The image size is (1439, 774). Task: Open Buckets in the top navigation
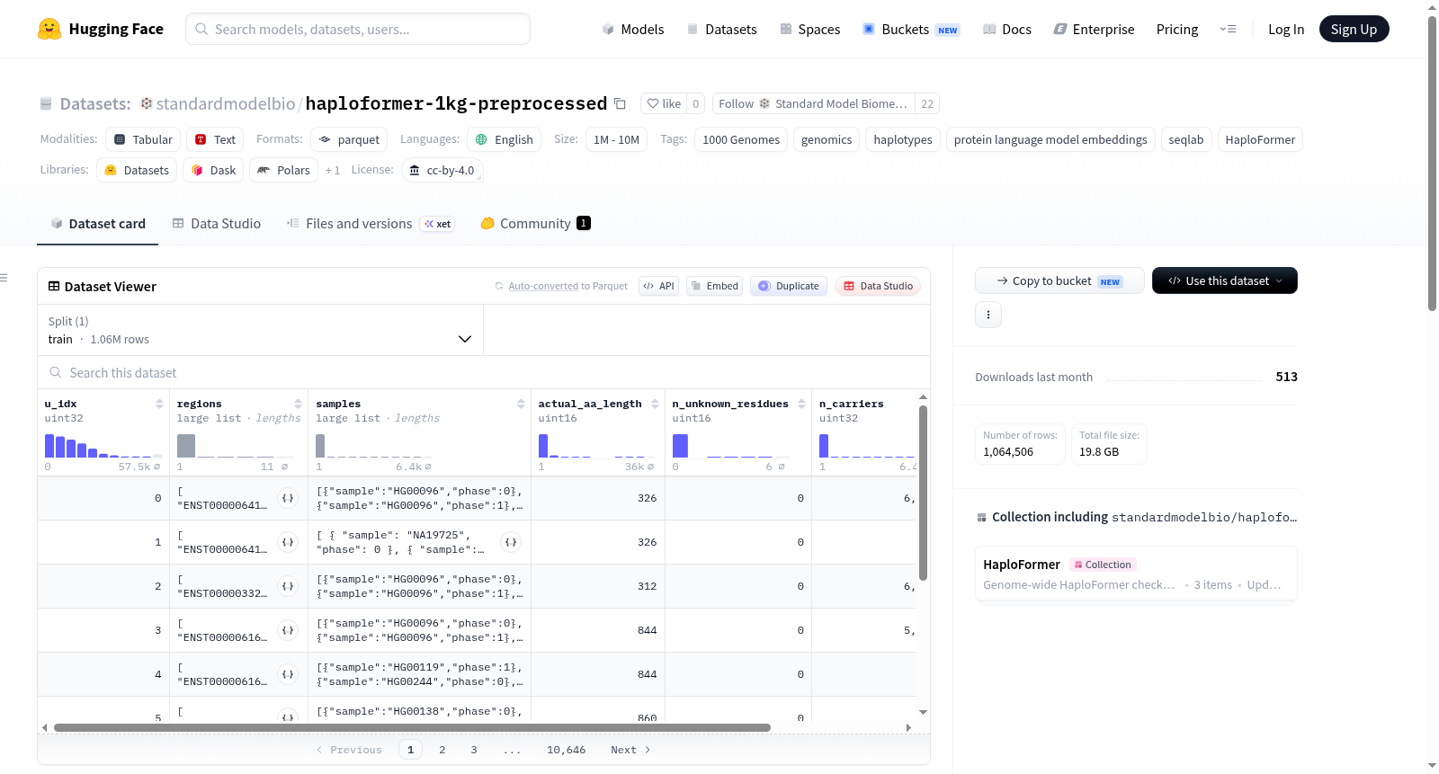pos(911,29)
